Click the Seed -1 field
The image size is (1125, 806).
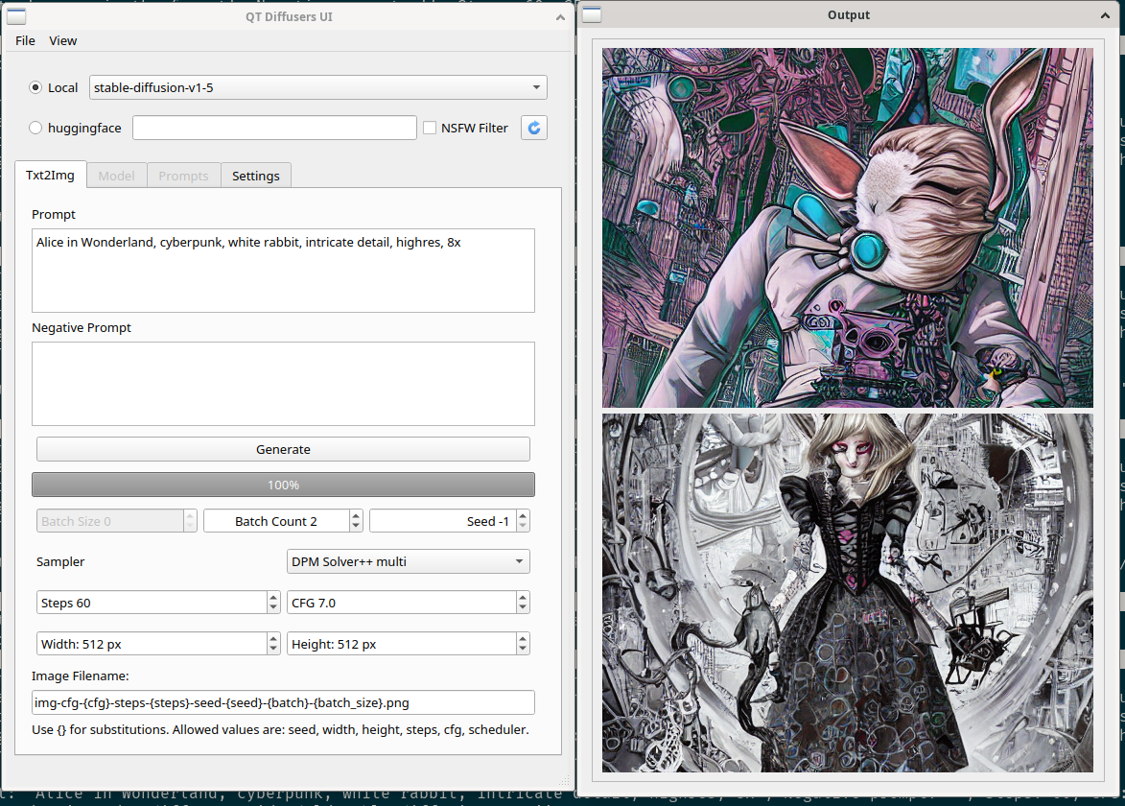click(x=443, y=521)
